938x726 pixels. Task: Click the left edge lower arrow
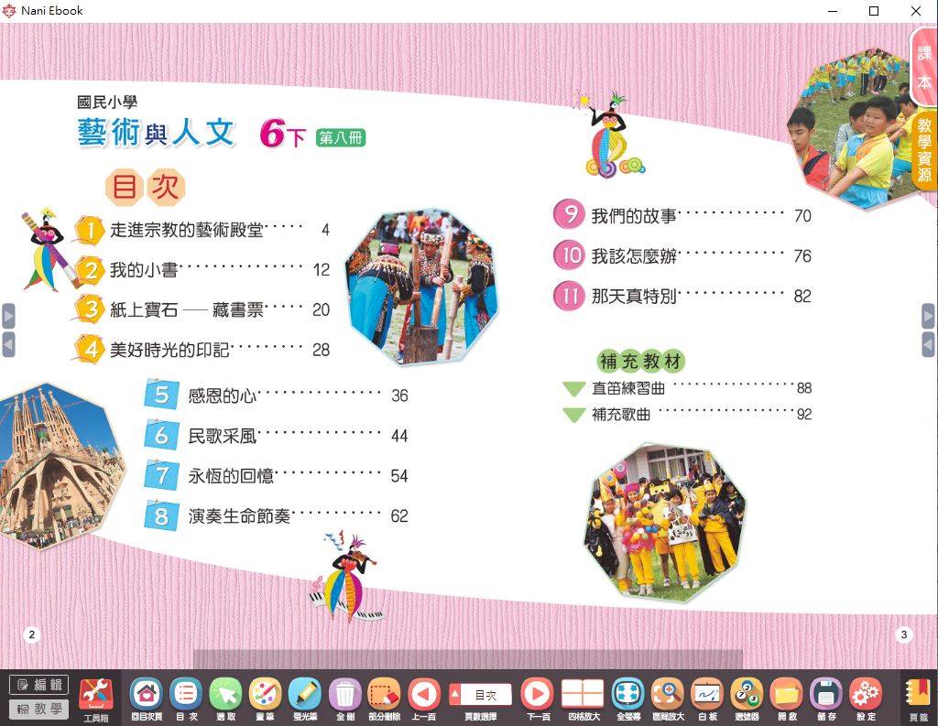tap(8, 345)
